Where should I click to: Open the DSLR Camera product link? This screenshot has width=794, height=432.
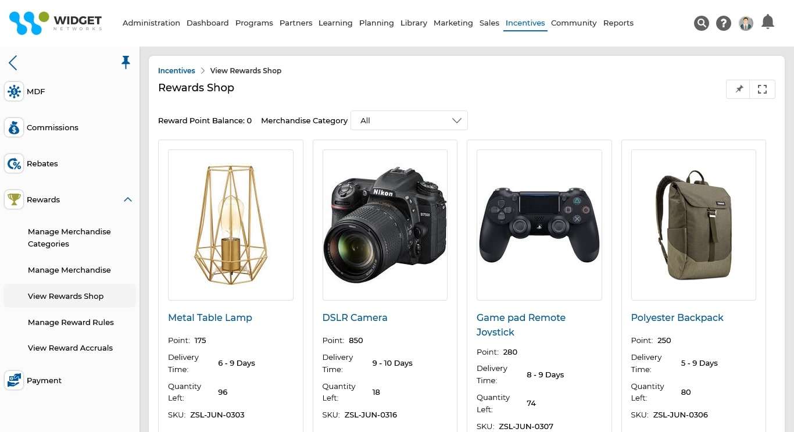click(355, 317)
